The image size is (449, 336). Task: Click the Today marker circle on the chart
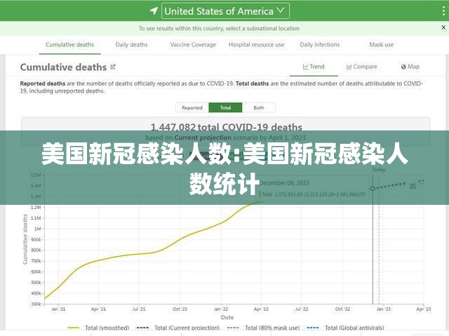click(x=373, y=189)
